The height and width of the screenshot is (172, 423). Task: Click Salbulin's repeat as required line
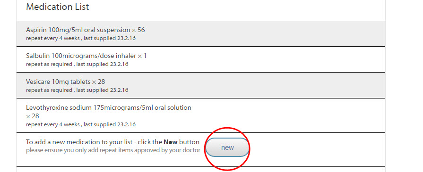click(x=49, y=64)
